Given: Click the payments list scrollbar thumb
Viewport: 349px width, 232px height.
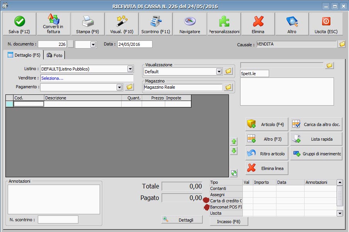Looking at the screenshot, I should click(340, 196).
